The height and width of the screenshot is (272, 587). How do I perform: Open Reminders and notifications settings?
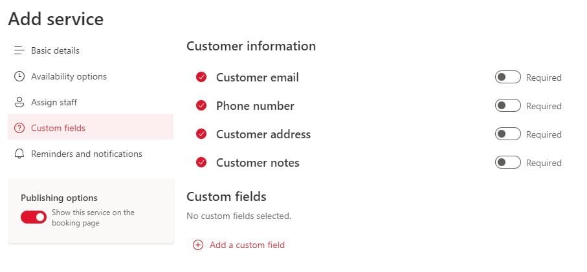pos(86,154)
